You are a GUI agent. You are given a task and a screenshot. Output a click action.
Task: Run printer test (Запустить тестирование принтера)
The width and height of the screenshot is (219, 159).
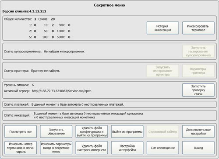coord(162,71)
